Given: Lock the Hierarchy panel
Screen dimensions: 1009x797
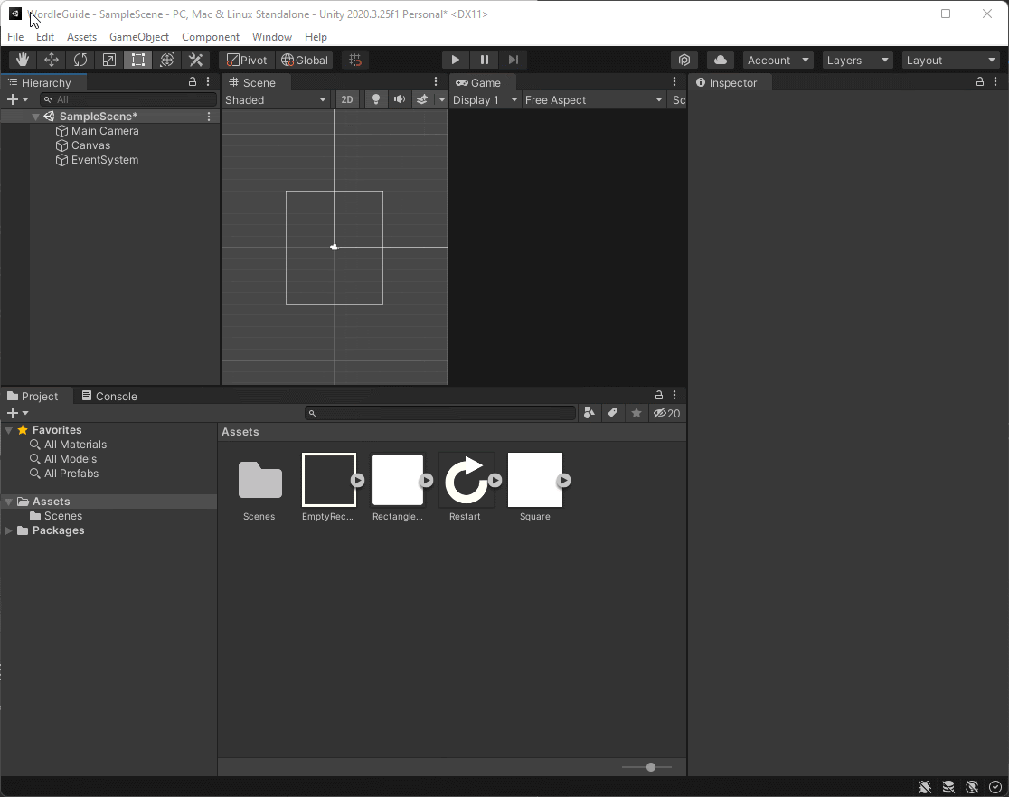Looking at the screenshot, I should (193, 81).
